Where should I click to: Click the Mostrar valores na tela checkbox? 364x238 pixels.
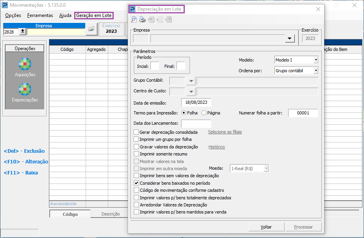click(x=136, y=161)
